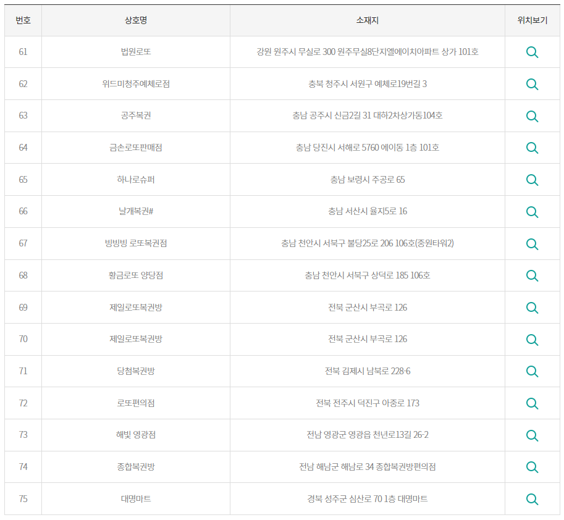The width and height of the screenshot is (564, 520).
Task: Select store name 빙빙빙 로또복권점
Action: click(136, 243)
